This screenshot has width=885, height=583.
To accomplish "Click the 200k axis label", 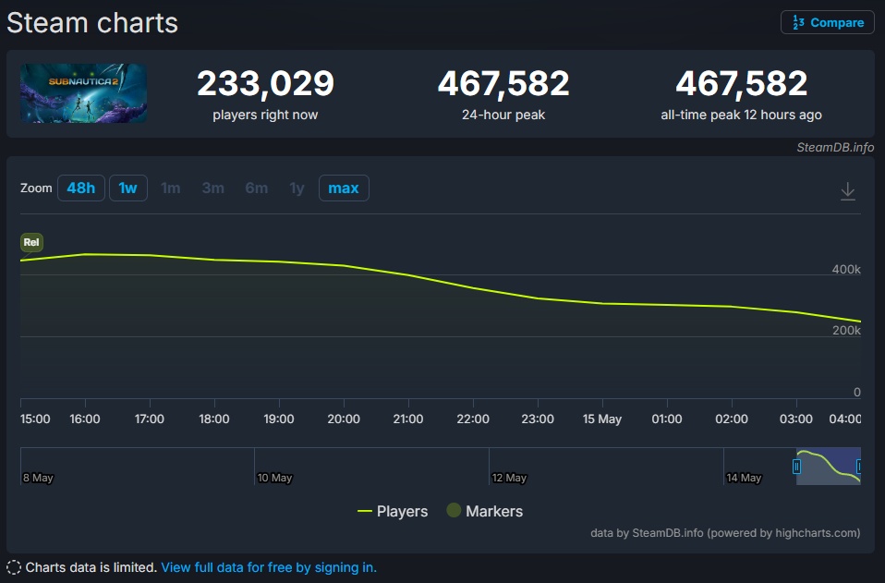I will (x=846, y=330).
